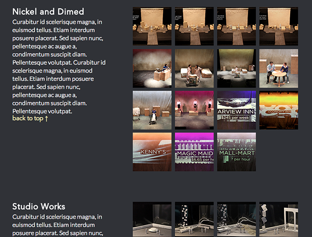View Studio Works tree model without burlap ground

pos(194,219)
